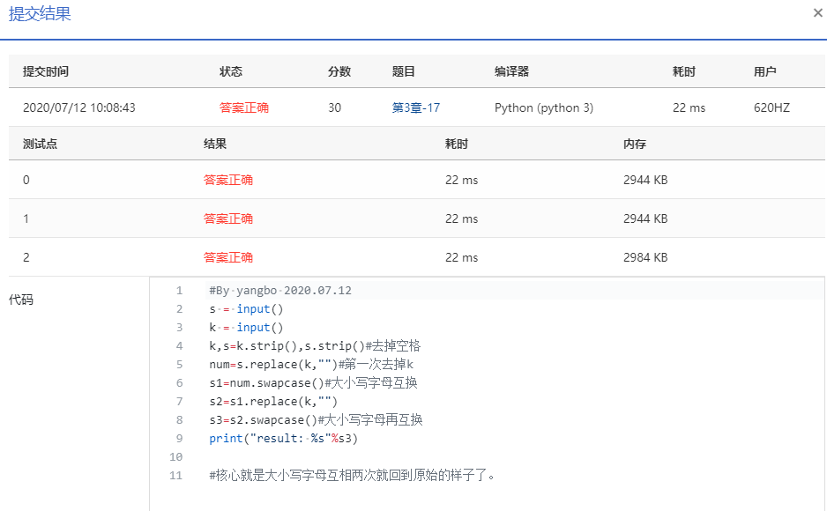The height and width of the screenshot is (511, 827).
Task: Click 2944 KB memory for test point 1
Action: (x=645, y=218)
